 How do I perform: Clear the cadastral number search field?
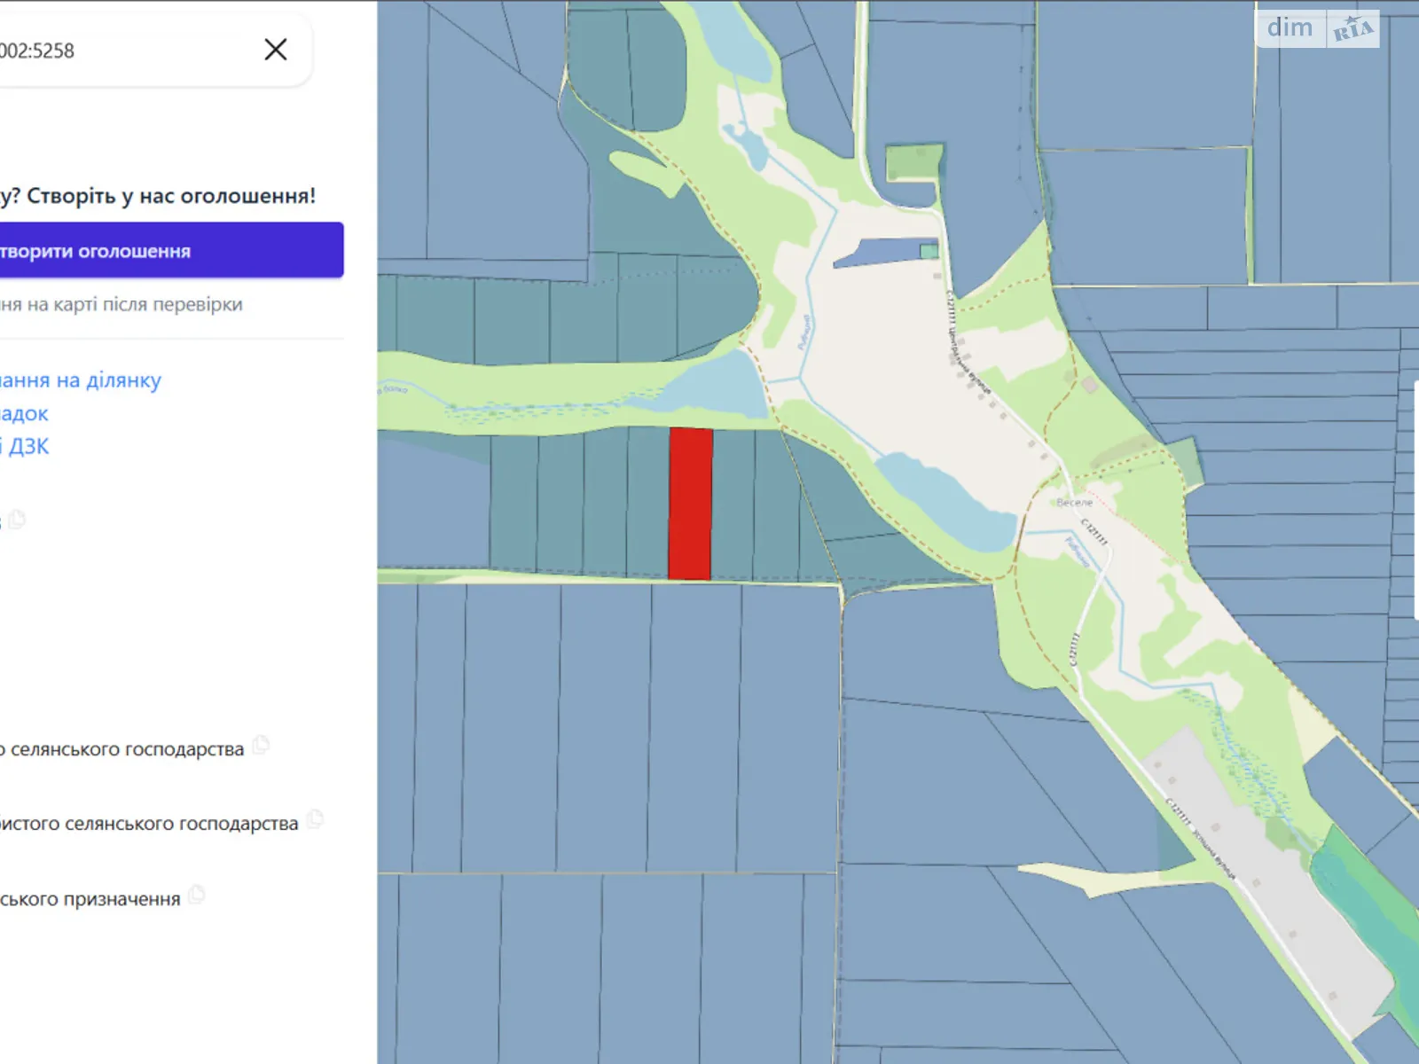276,50
